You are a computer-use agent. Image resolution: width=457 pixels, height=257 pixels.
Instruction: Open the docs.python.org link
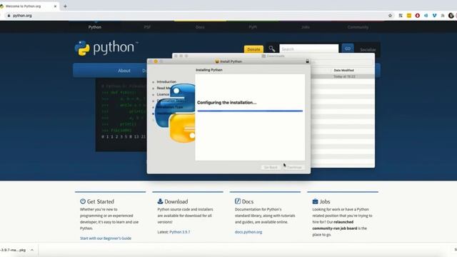pos(248,232)
